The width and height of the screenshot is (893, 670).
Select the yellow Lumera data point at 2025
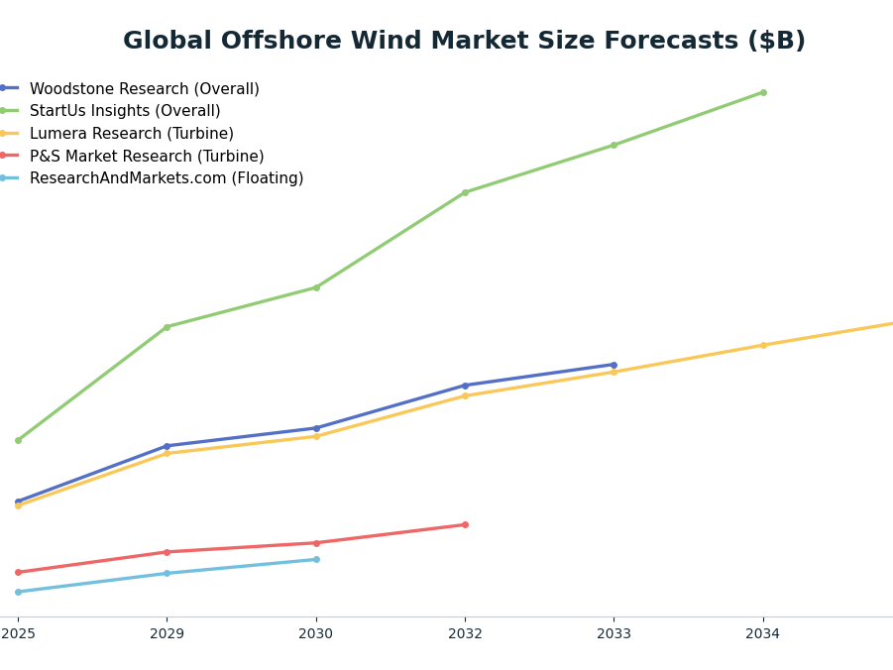click(18, 505)
